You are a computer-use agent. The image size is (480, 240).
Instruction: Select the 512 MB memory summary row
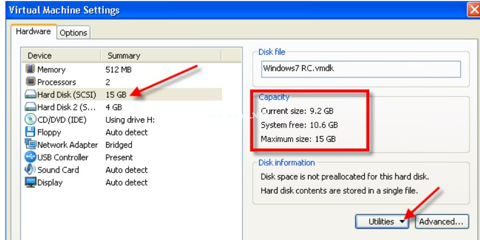click(118, 69)
